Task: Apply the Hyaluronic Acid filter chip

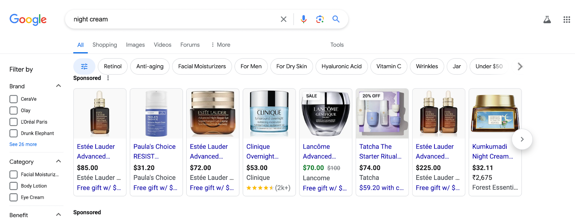Action: pyautogui.click(x=341, y=67)
